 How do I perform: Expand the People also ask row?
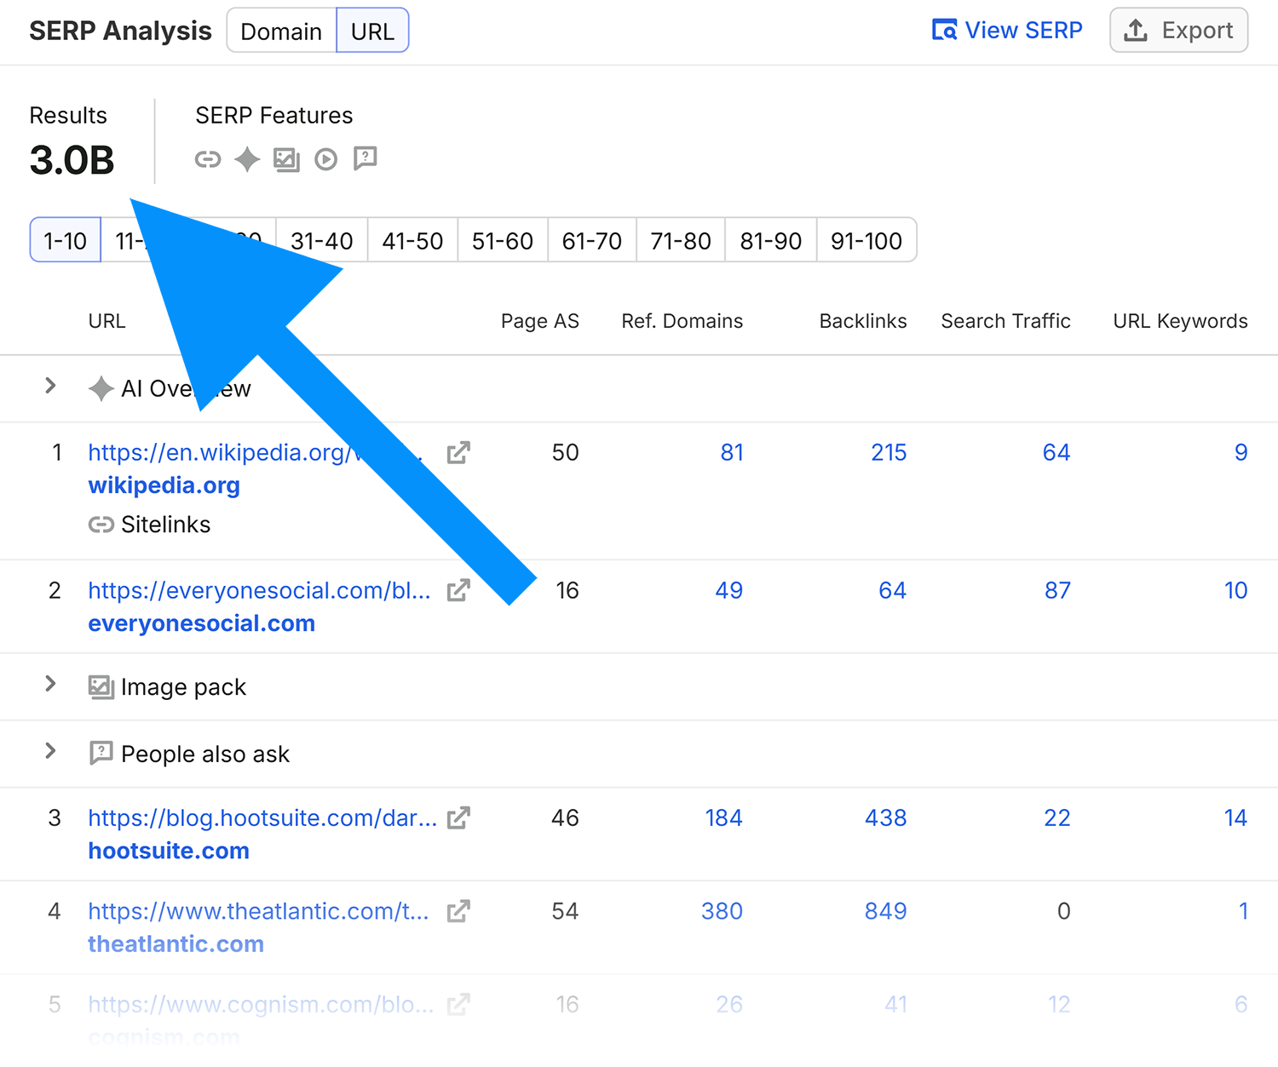50,751
